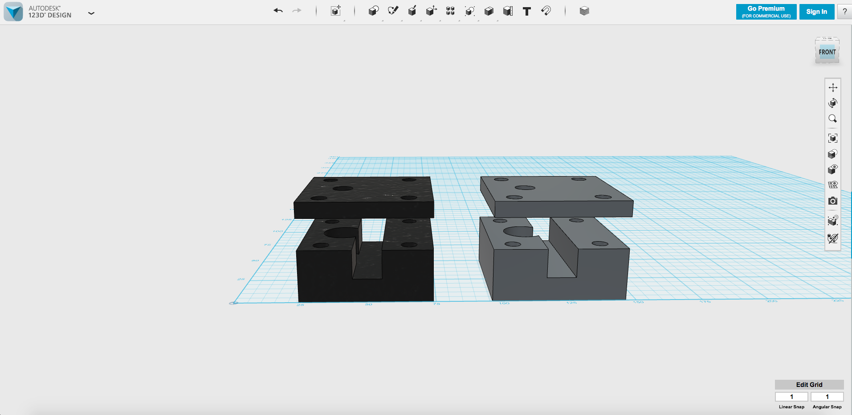This screenshot has width=852, height=415.
Task: Redo the last undone action
Action: coord(297,11)
